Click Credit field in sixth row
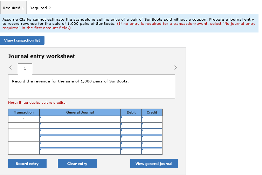Image resolution: width=262 pixels, height=175 pixels. tap(152, 151)
